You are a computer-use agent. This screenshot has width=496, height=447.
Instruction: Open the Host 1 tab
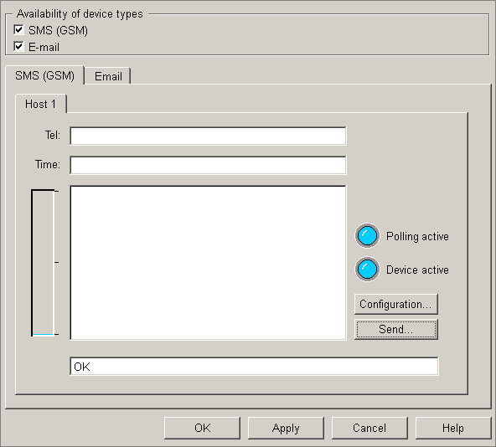40,104
